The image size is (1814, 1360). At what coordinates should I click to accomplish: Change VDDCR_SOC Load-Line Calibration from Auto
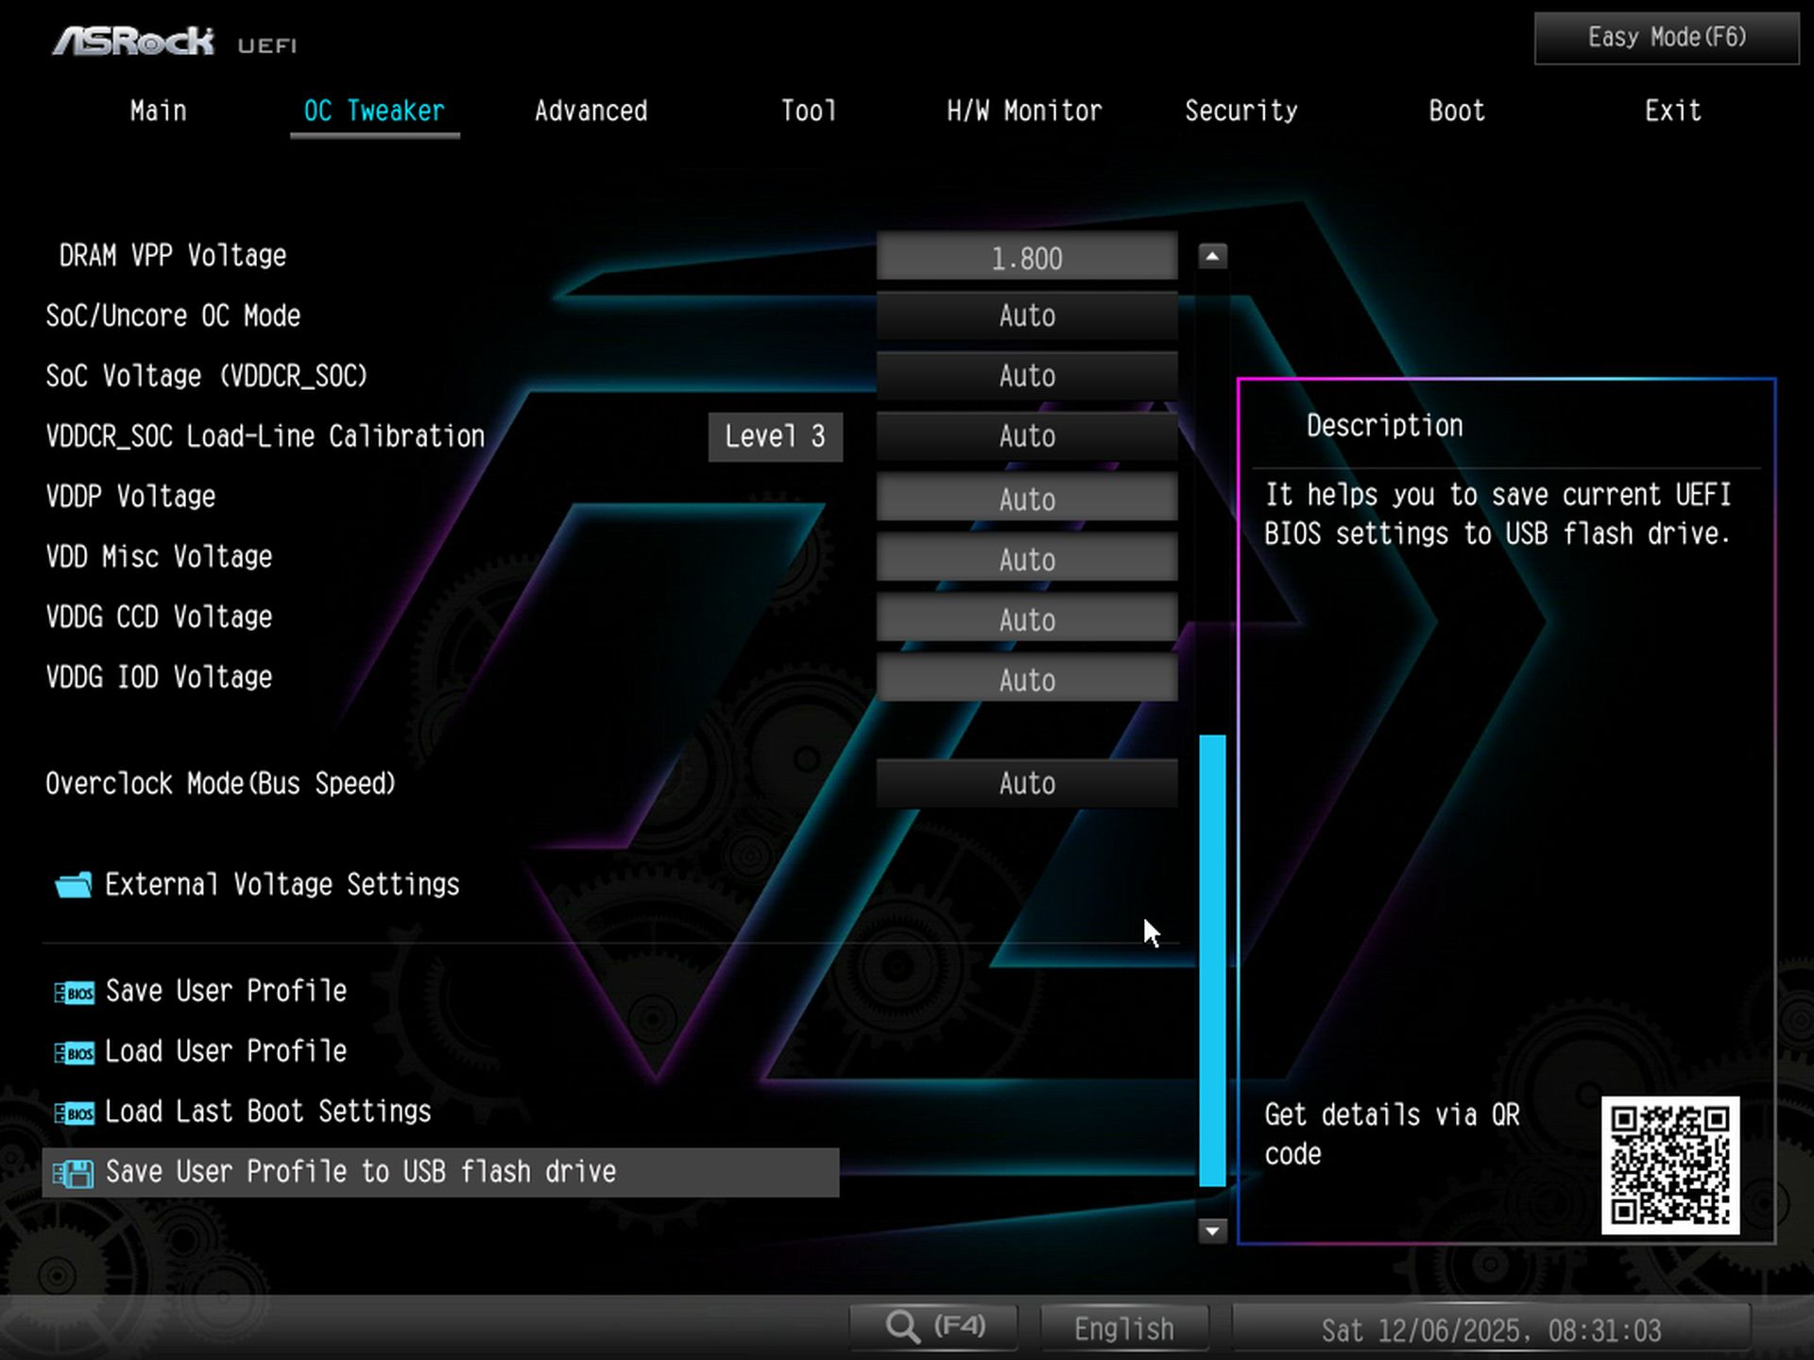[1027, 435]
